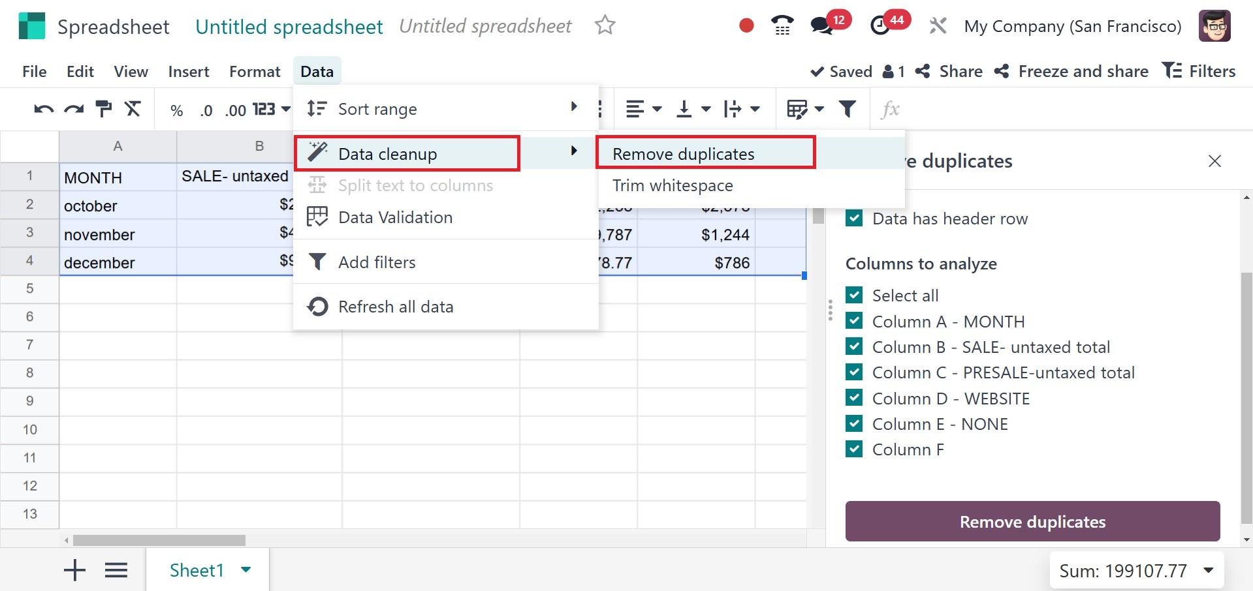Open the Sheet1 tab dropdown arrow
Viewport: 1253px width, 591px height.
(x=246, y=569)
